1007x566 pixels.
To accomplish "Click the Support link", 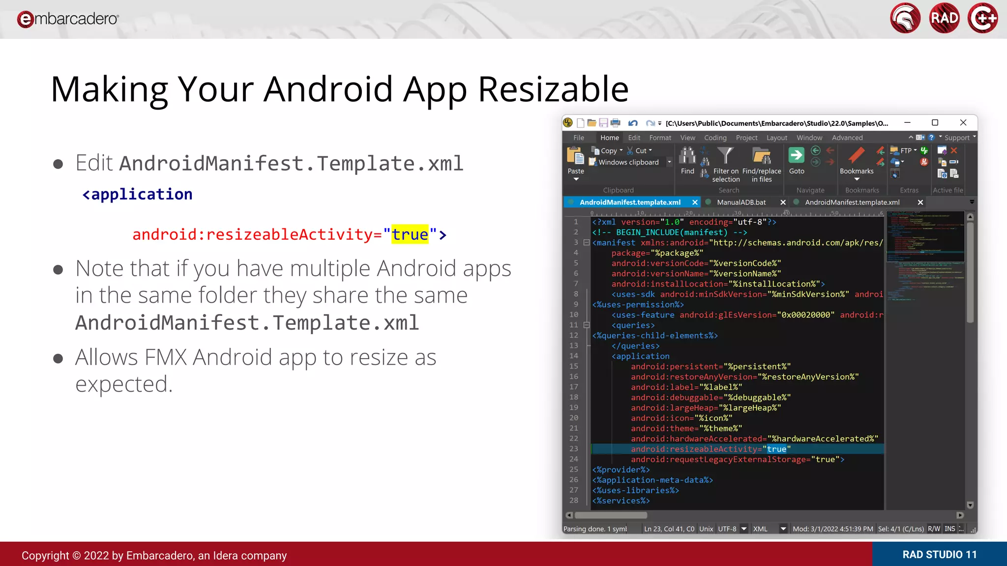I will click(x=956, y=138).
